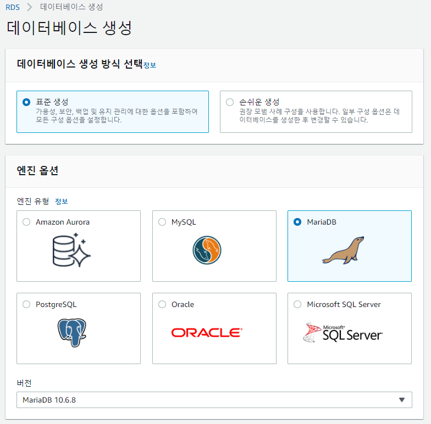Select the 손쉬운 생성 radio button
This screenshot has height=424, width=431.
pos(230,102)
